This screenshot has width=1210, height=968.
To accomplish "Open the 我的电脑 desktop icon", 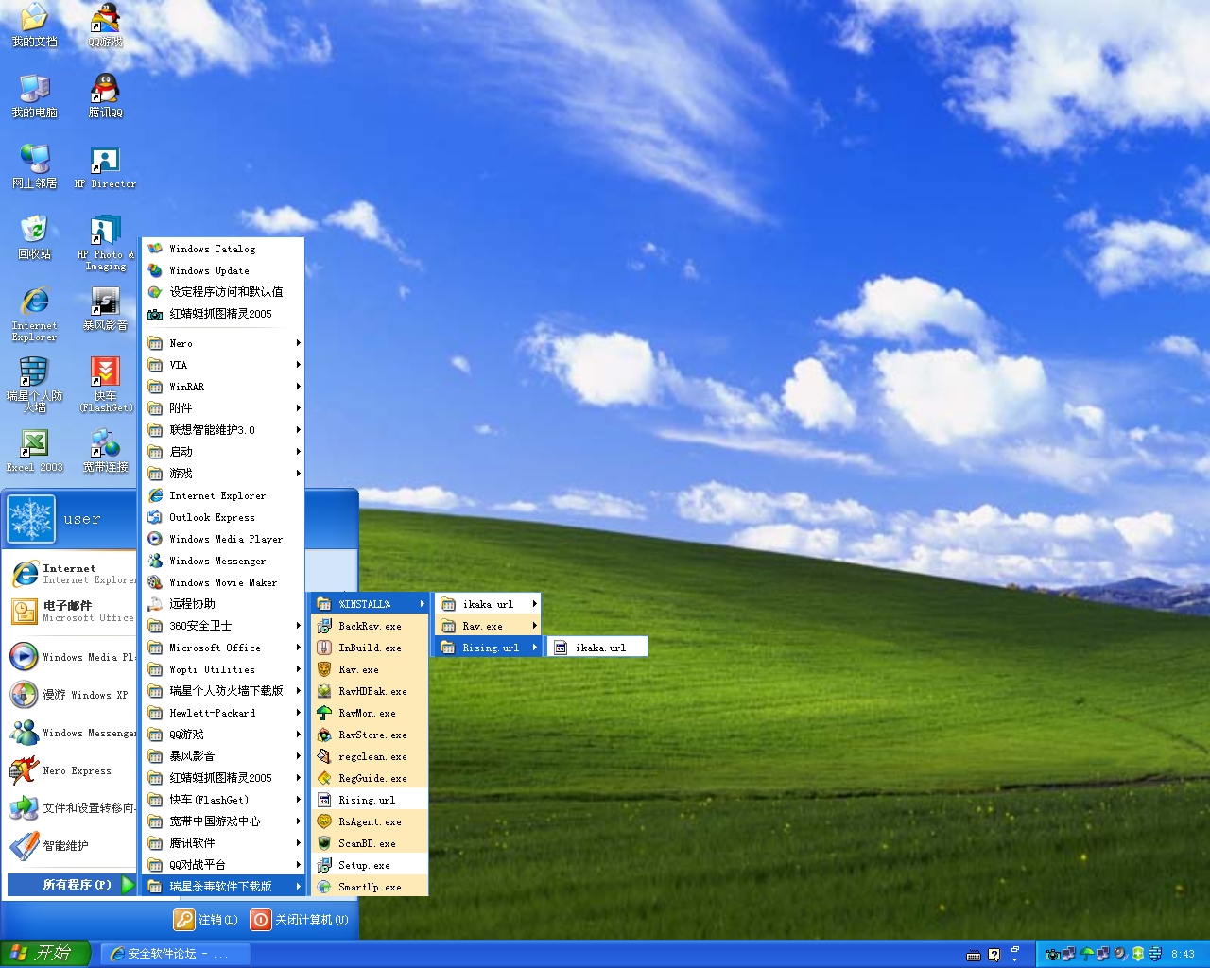I will click(34, 93).
